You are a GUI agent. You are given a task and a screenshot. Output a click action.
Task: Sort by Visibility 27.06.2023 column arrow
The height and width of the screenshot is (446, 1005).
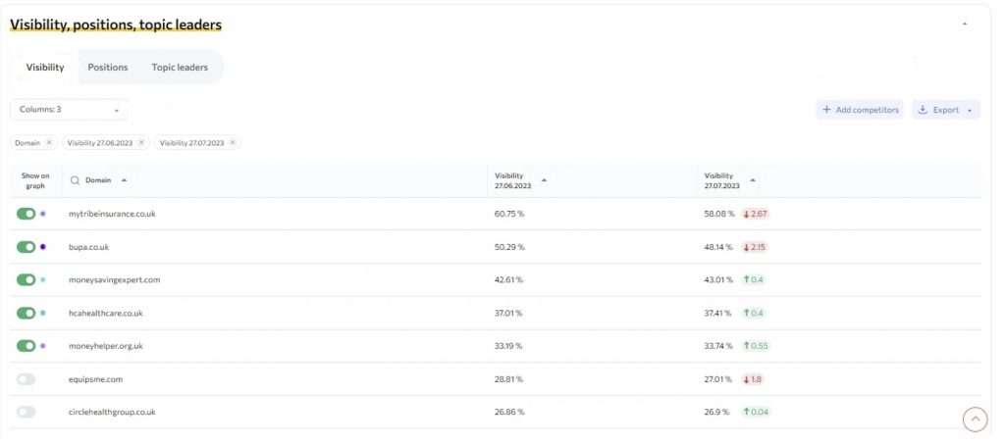(544, 180)
